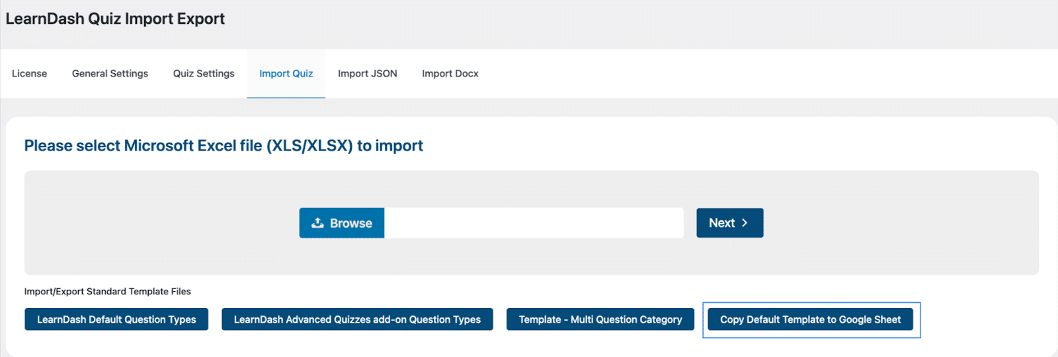Open the License tab

[29, 73]
